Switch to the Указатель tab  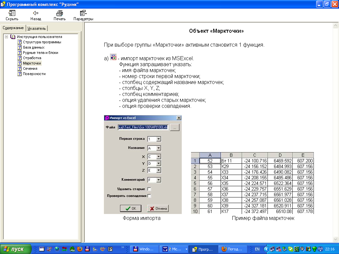37,28
